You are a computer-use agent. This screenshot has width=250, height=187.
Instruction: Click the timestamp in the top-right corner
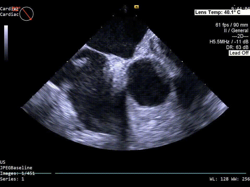click(x=242, y=8)
